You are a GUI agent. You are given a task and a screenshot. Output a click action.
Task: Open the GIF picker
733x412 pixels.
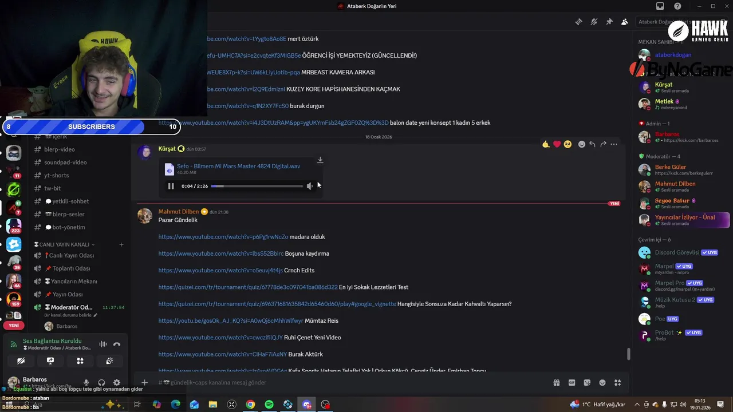(x=572, y=382)
